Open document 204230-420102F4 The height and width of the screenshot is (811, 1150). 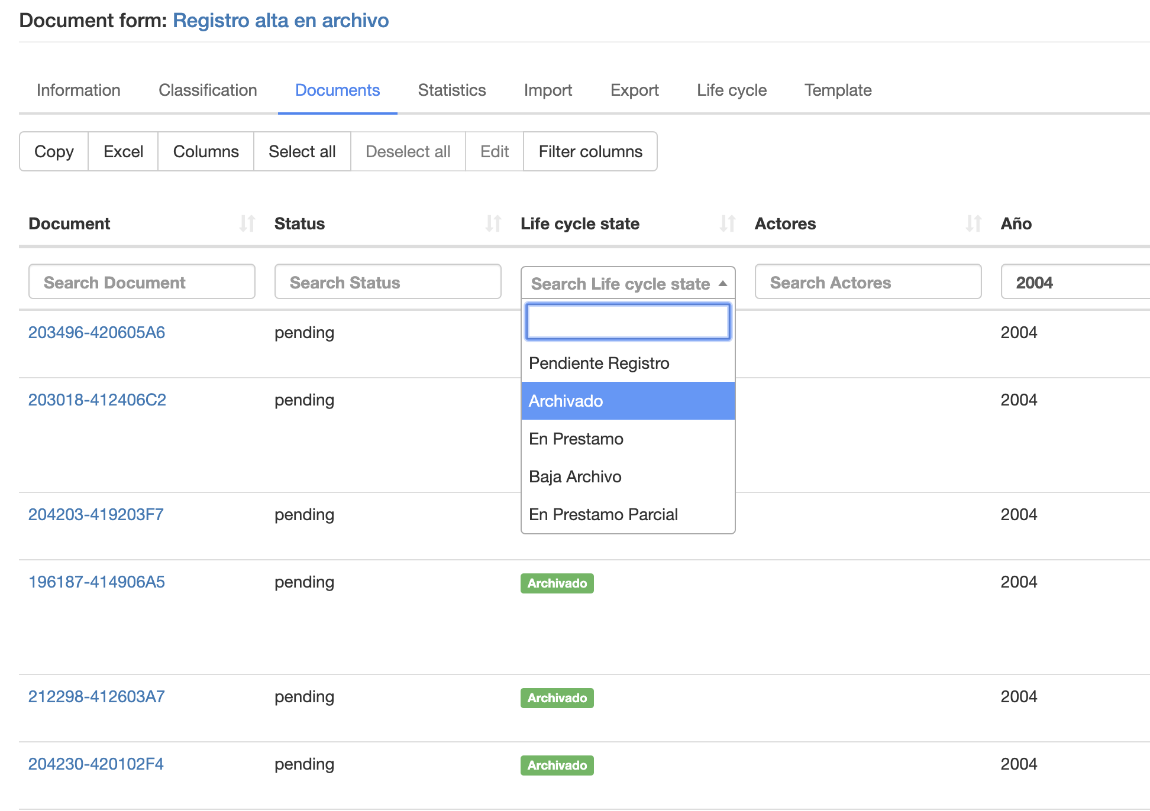pos(96,764)
